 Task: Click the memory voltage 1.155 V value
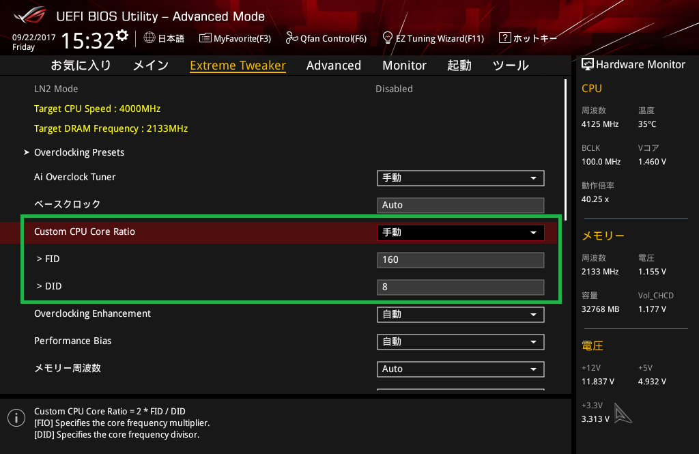click(652, 271)
